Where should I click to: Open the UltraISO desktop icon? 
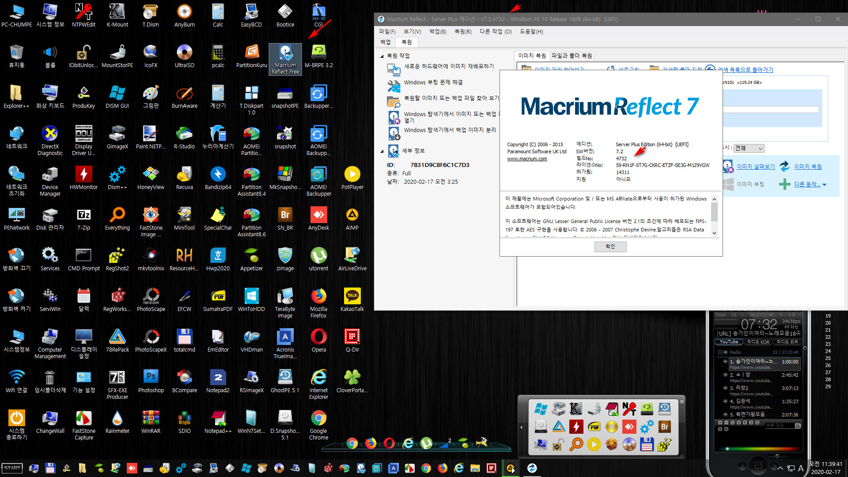click(184, 56)
